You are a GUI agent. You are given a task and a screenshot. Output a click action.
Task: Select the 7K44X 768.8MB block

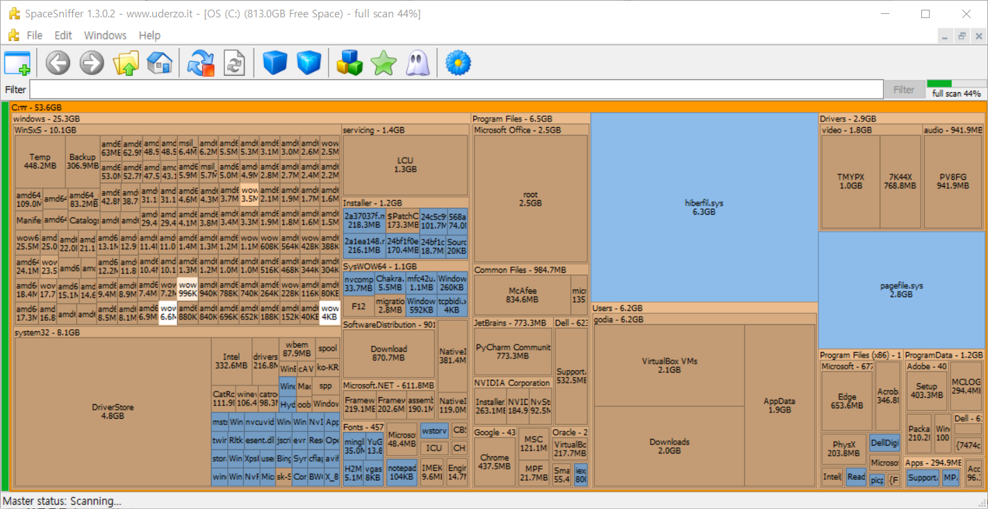[x=900, y=181]
